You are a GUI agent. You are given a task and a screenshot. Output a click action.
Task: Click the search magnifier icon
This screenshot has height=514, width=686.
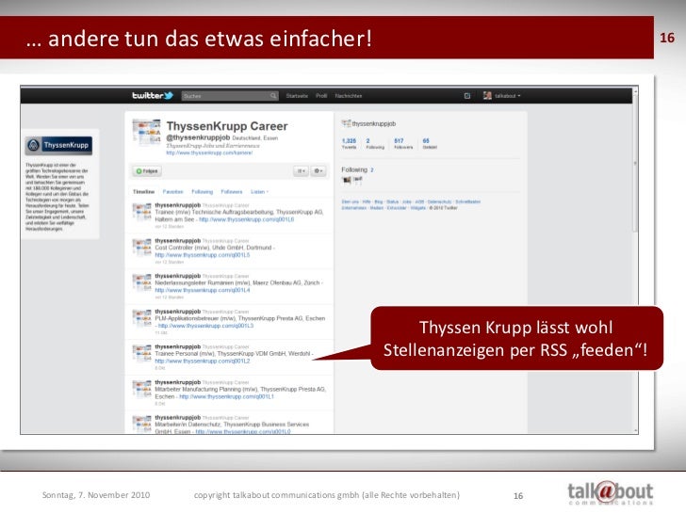(273, 96)
